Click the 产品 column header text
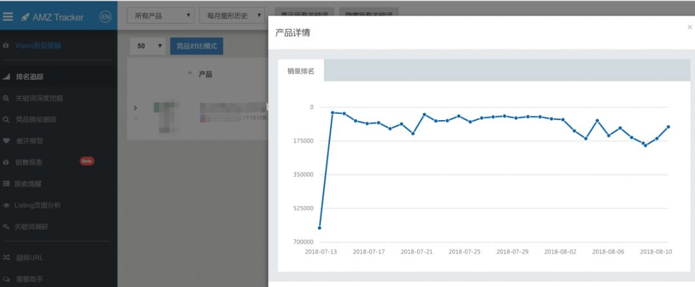The image size is (695, 287). tap(205, 74)
